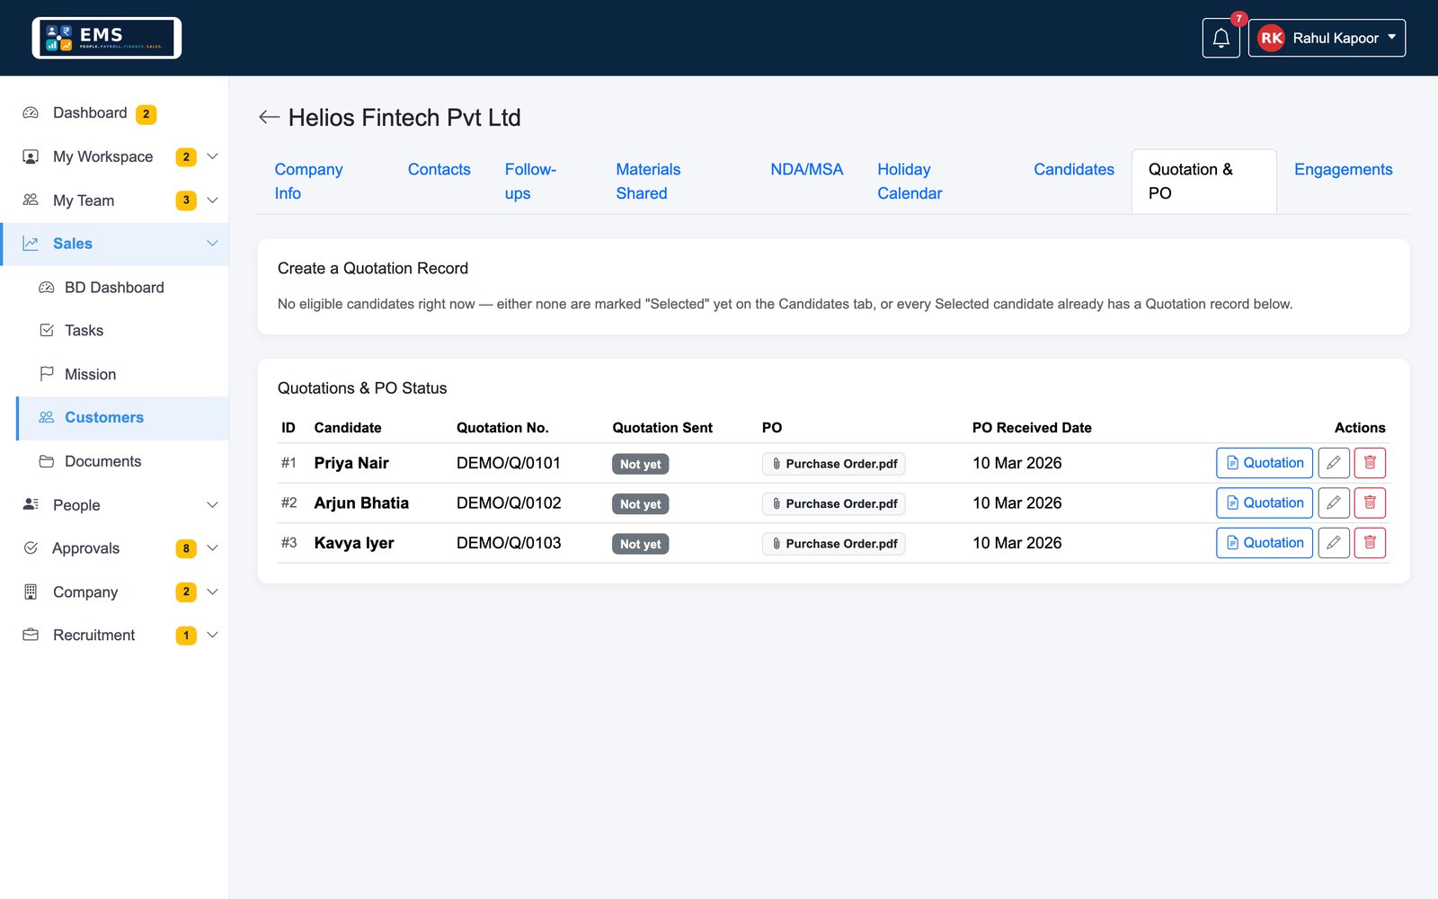Open the notifications bell

point(1221,38)
